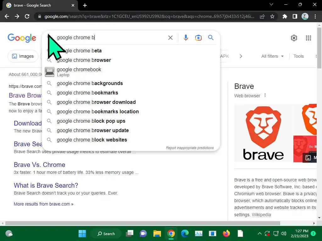Go back with the browser back arrow
This screenshot has width=322, height=241.
[x=7, y=16]
